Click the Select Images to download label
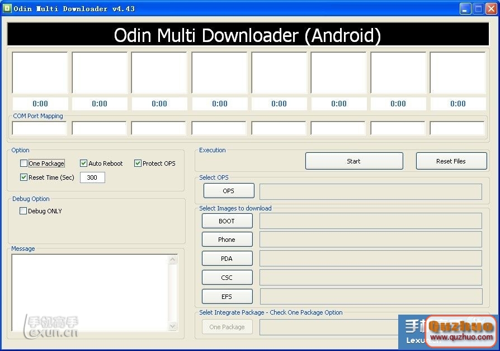The width and height of the screenshot is (500, 351). point(235,208)
